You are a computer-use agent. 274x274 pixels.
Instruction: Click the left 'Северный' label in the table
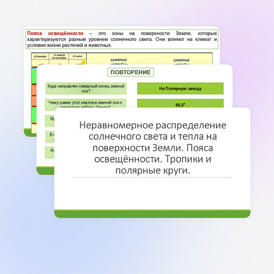[119, 60]
